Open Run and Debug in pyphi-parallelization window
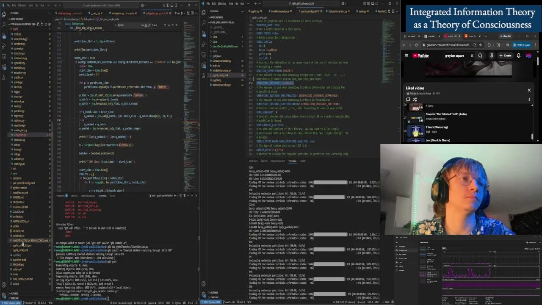This screenshot has height=305, width=542. coord(3,46)
